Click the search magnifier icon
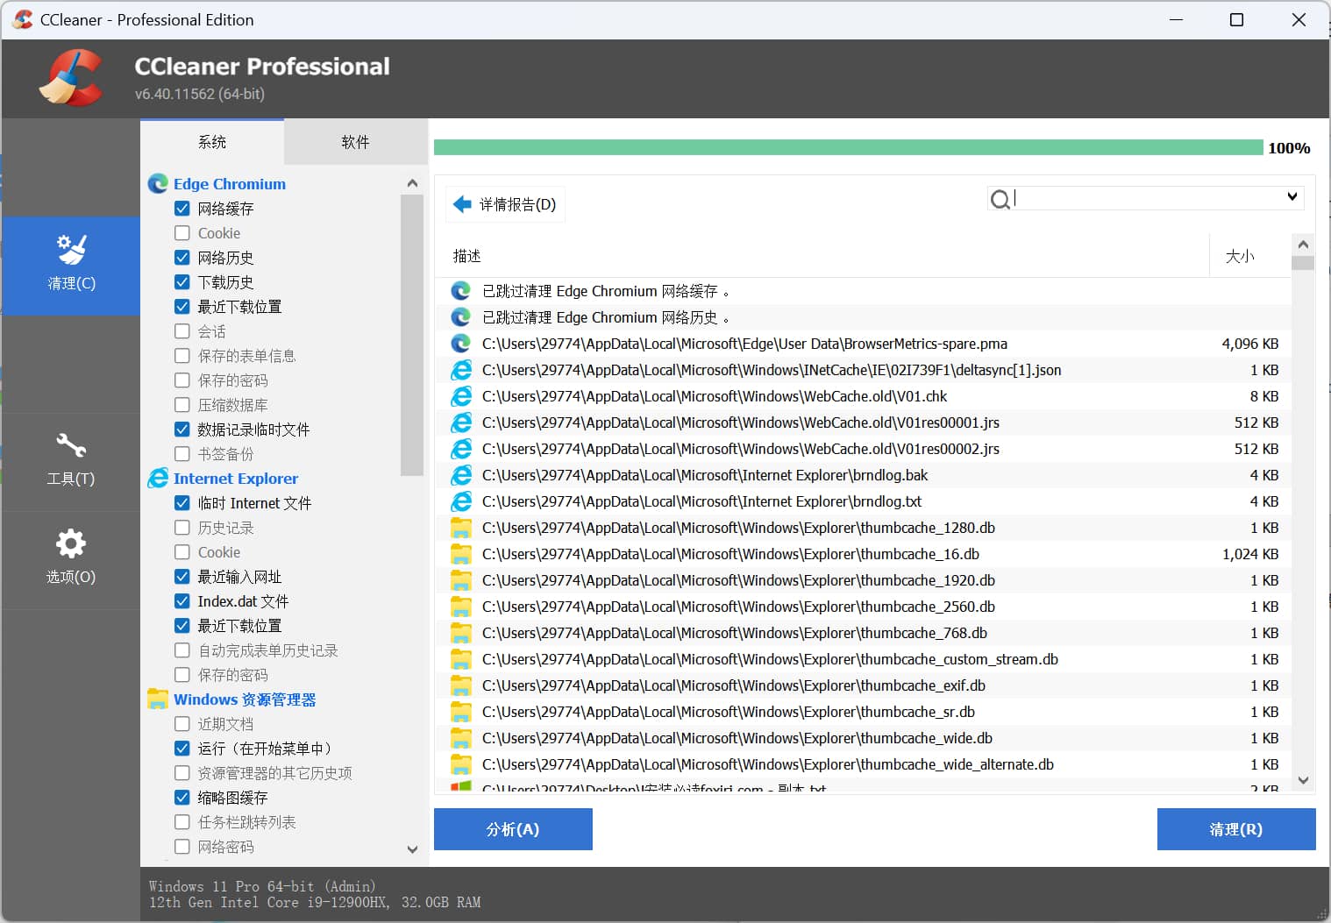Image resolution: width=1331 pixels, height=923 pixels. point(1000,200)
